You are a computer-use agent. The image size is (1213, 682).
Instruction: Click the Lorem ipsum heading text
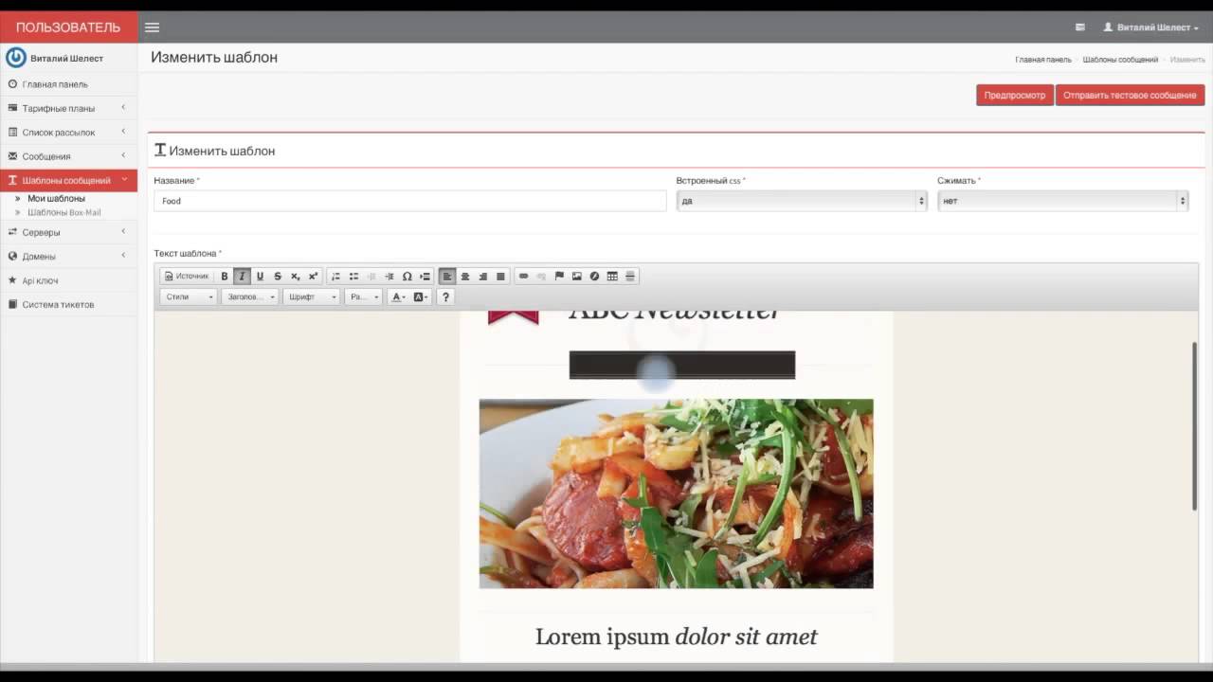[x=676, y=637]
